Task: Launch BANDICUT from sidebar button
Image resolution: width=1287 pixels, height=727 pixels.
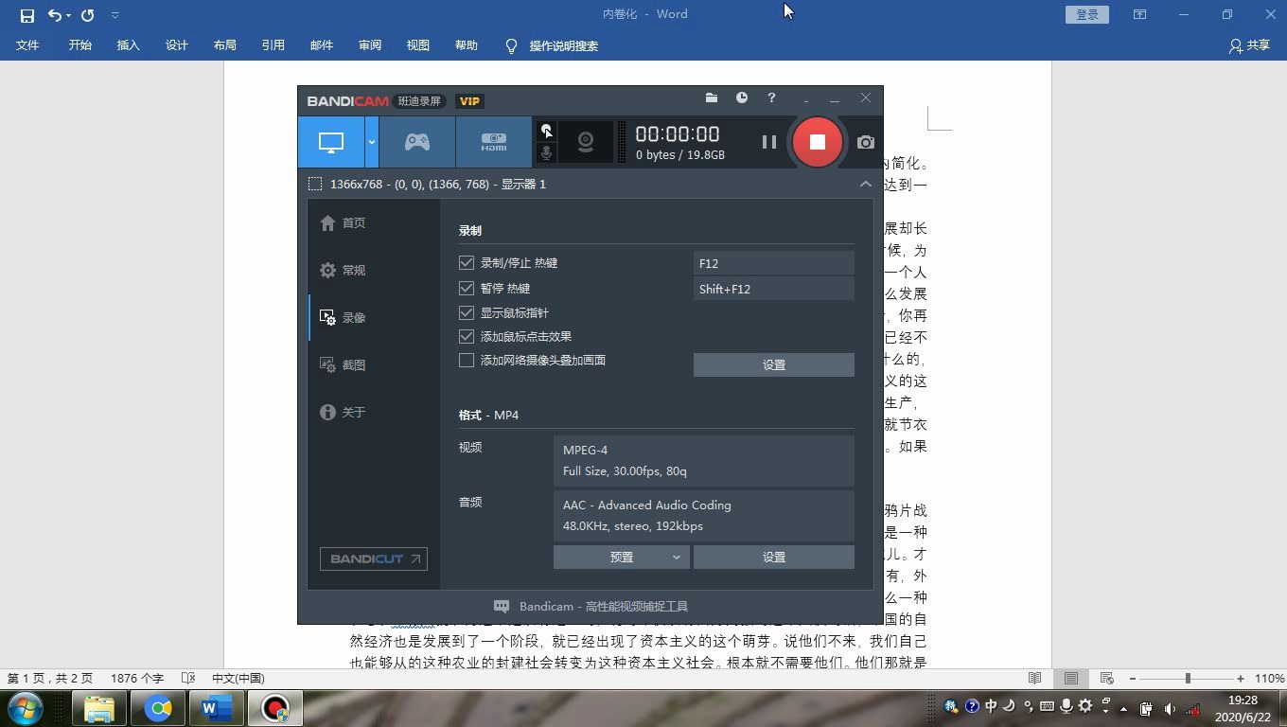Action: tap(374, 559)
